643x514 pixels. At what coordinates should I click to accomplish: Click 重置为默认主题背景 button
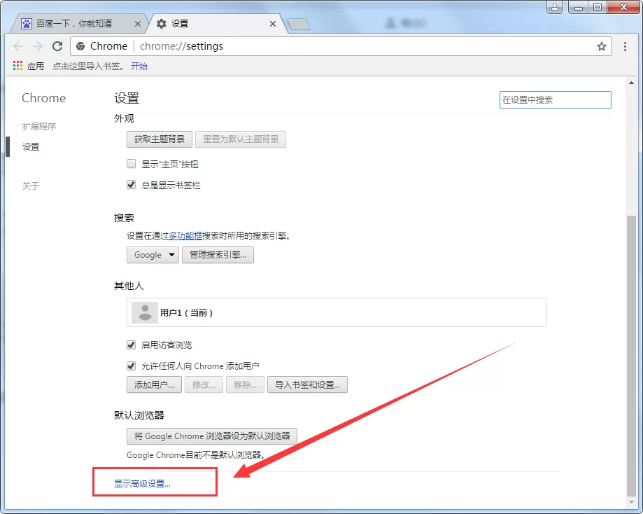click(241, 139)
